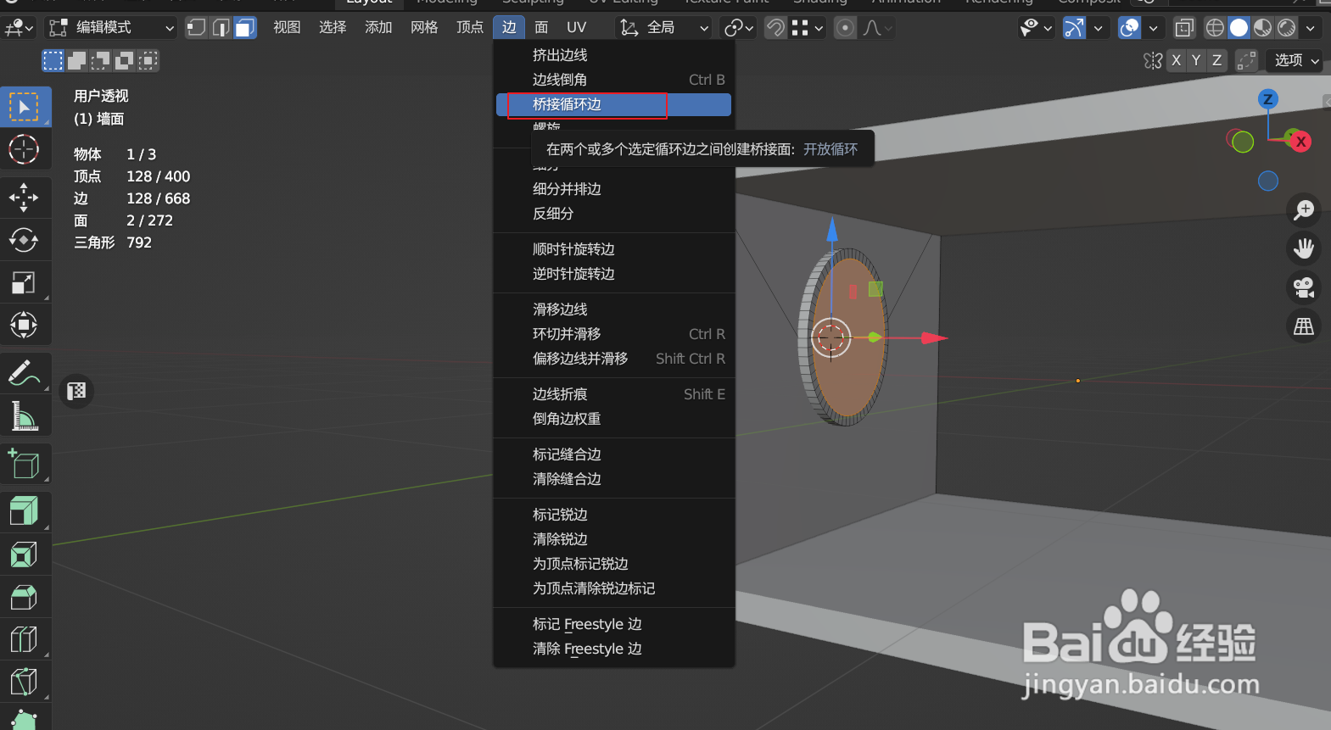Open the editor type dropdown

click(19, 28)
